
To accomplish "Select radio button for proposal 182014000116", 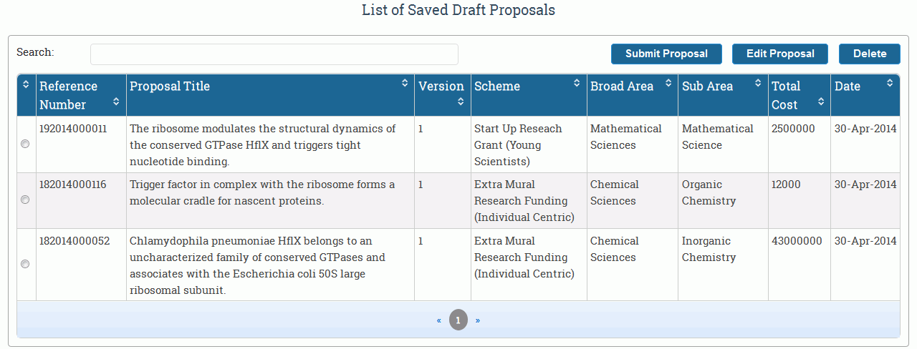I will 26,200.
